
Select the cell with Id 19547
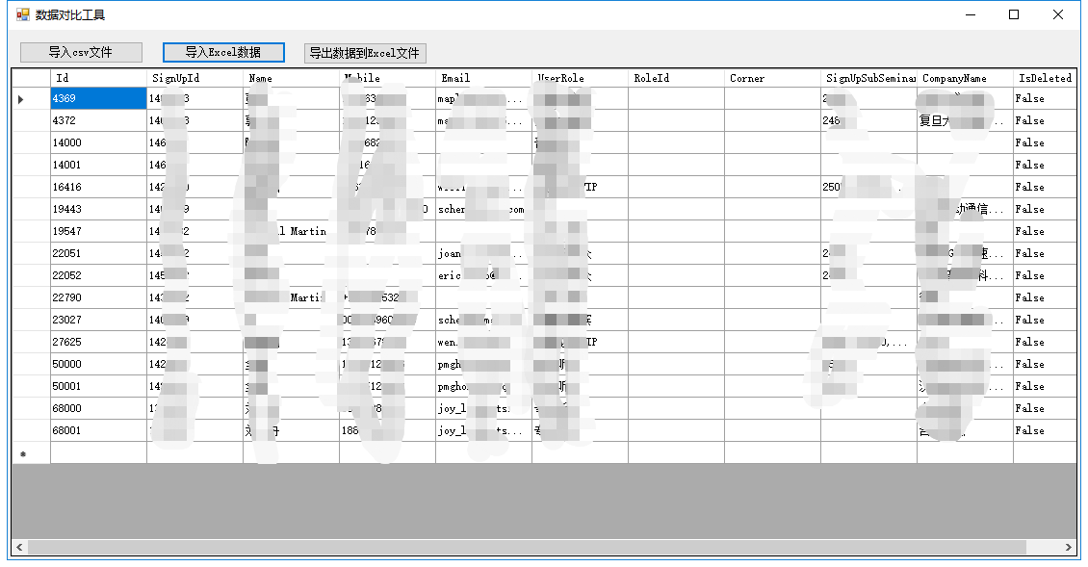click(x=98, y=232)
